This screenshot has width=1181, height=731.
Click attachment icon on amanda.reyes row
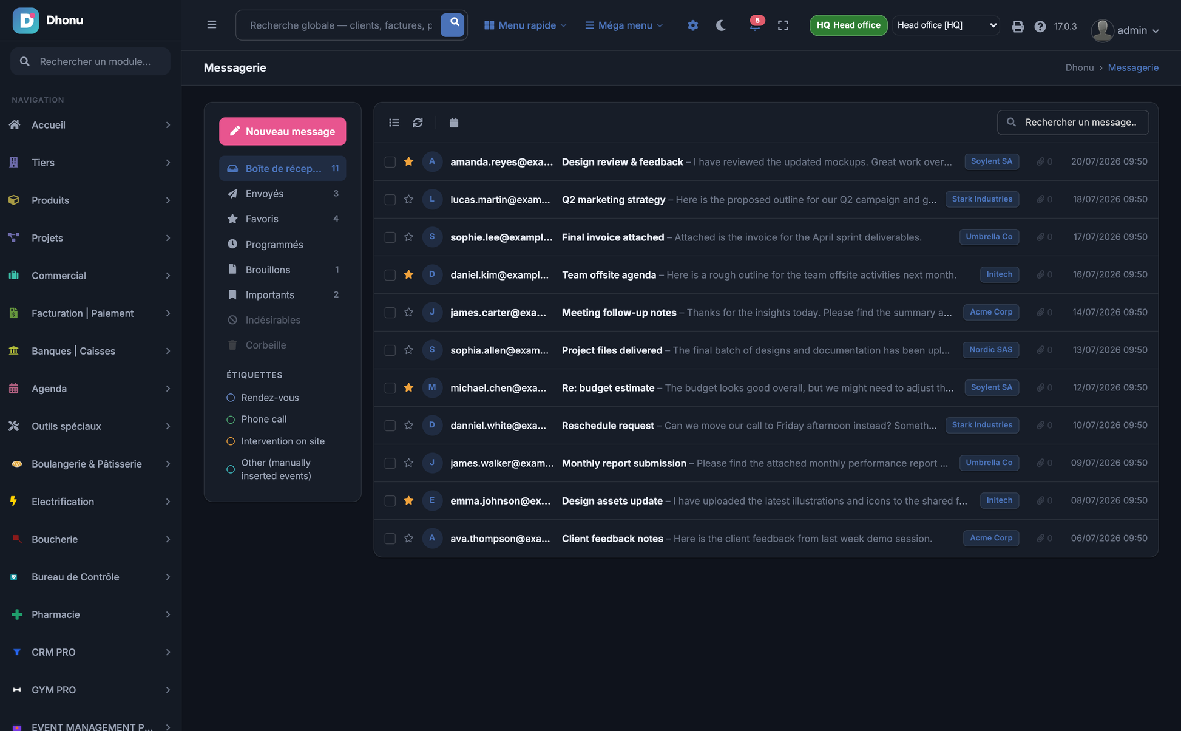pyautogui.click(x=1040, y=161)
